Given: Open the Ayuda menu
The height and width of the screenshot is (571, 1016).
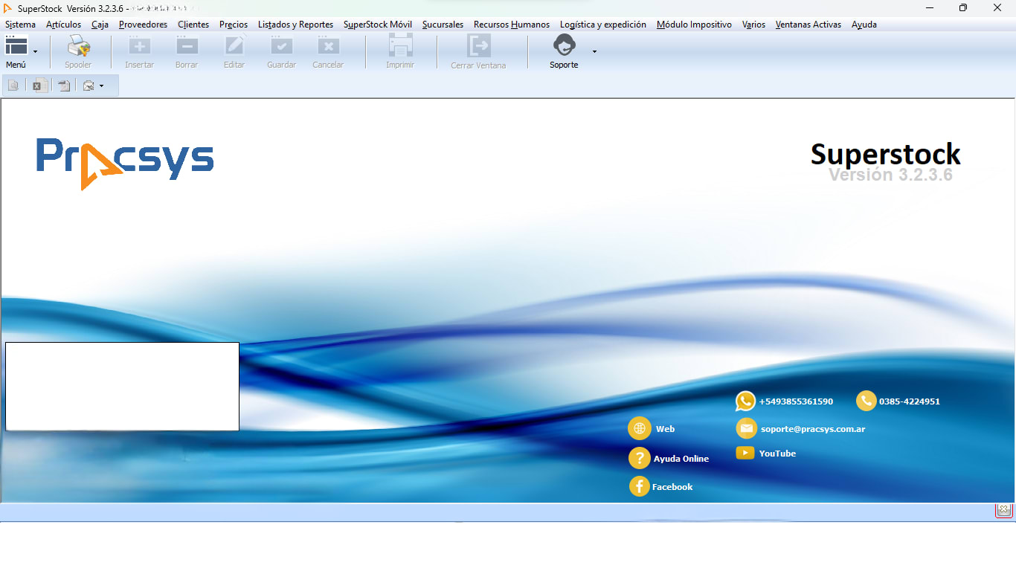Looking at the screenshot, I should pos(864,25).
